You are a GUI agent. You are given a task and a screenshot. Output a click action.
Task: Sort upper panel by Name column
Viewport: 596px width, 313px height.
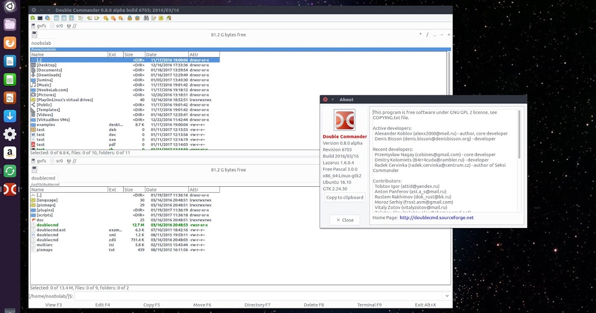(69, 55)
